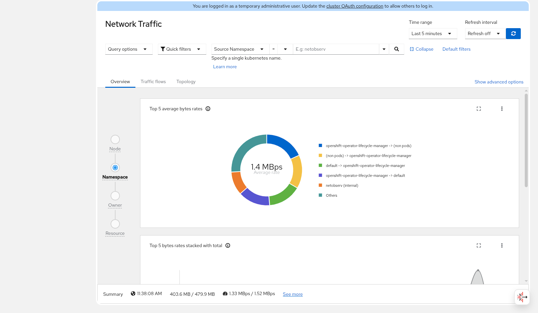
Task: Expand the Top 5 average bytes rates panel to fullscreen
Action: [478, 109]
